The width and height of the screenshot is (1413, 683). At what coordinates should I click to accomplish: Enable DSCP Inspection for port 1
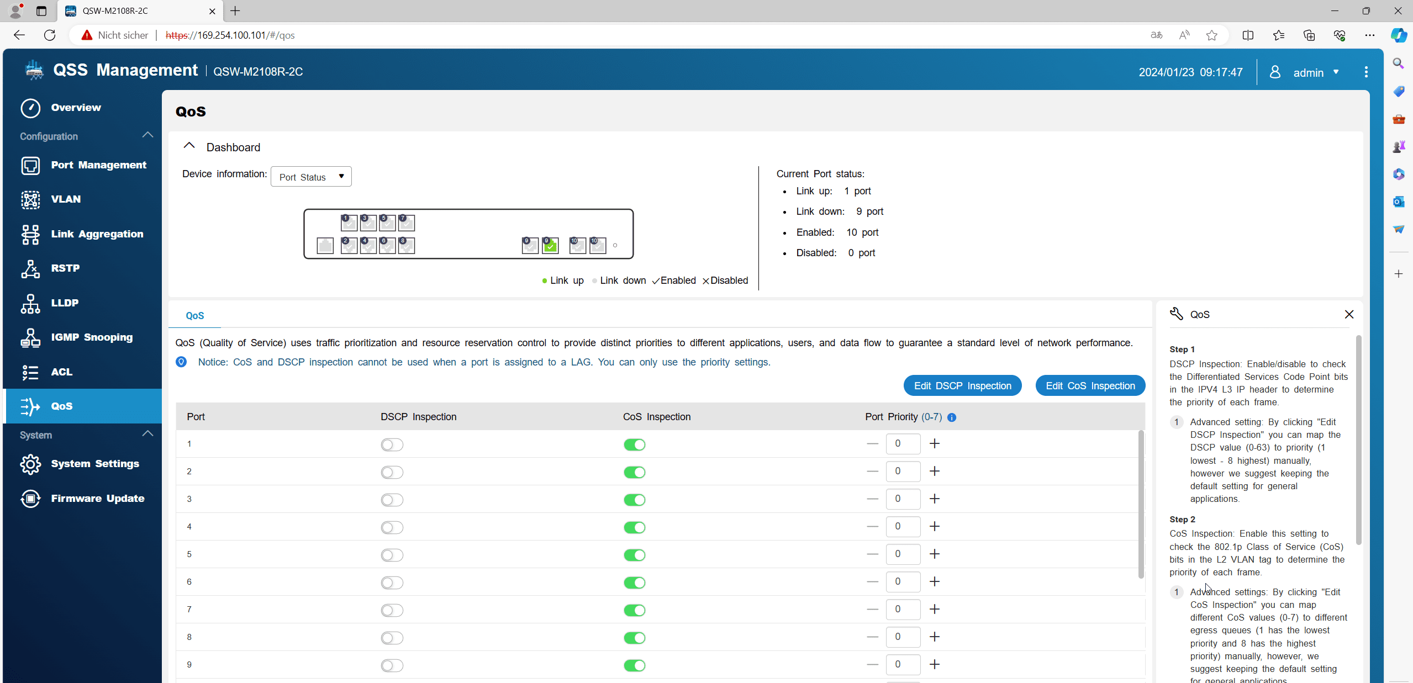[392, 444]
